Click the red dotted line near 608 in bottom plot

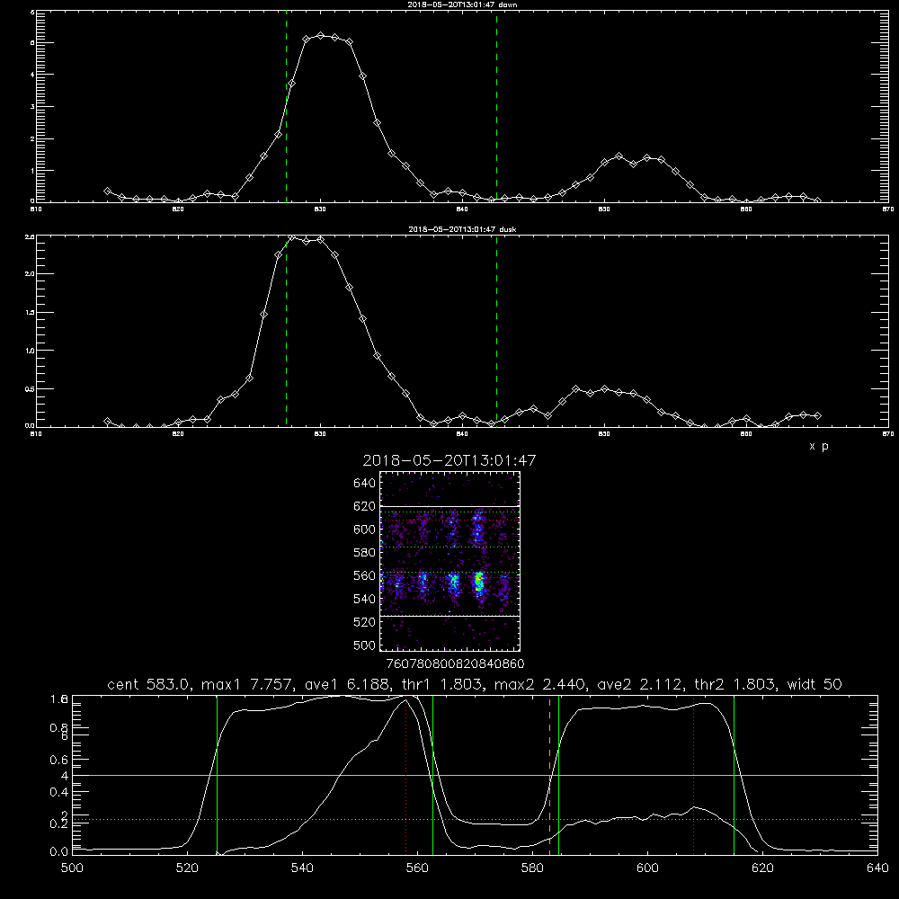693,774
